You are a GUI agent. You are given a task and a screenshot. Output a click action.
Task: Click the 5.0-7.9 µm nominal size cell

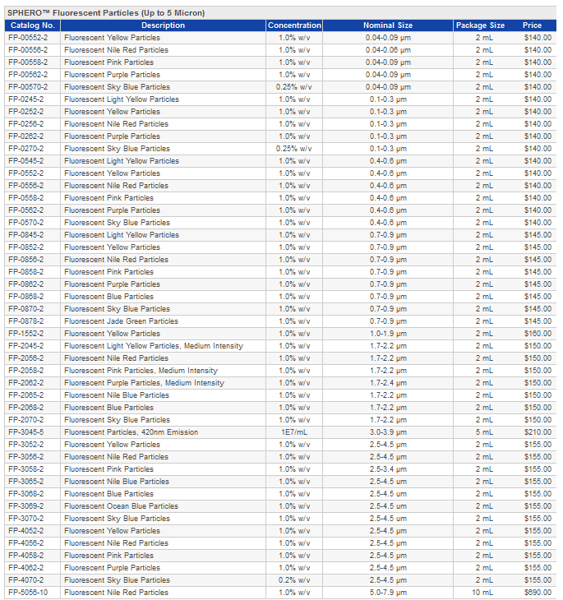(388, 593)
